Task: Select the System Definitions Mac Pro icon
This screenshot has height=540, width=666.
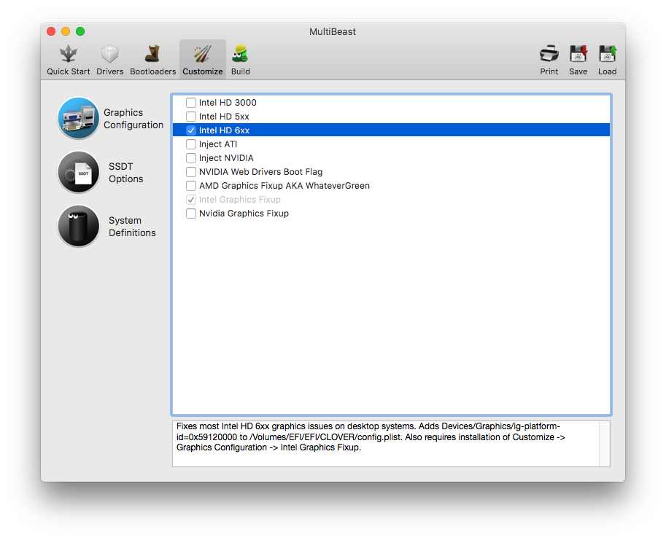Action: [x=78, y=226]
